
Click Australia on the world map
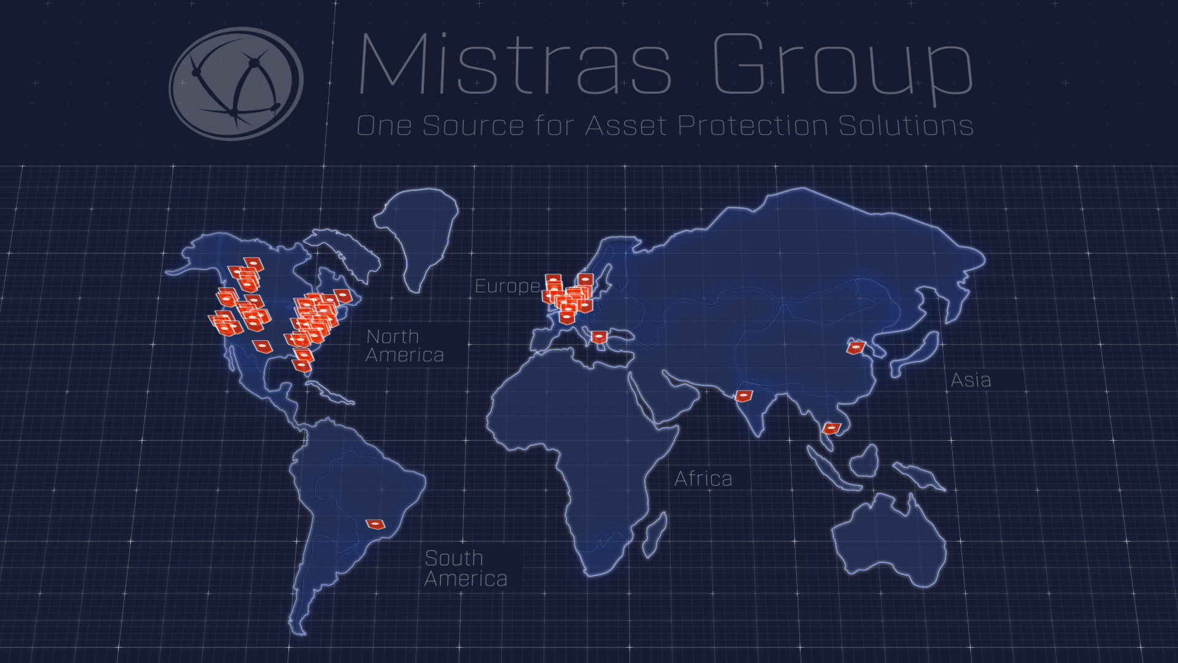click(x=890, y=540)
